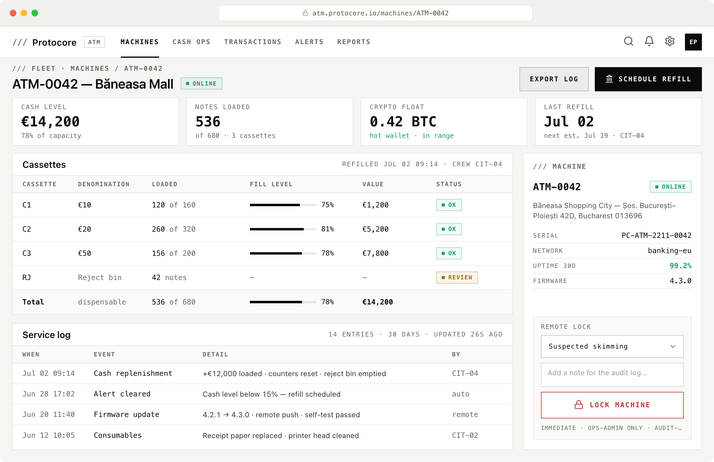
Task: Click the Protocore logo
Action: click(44, 42)
